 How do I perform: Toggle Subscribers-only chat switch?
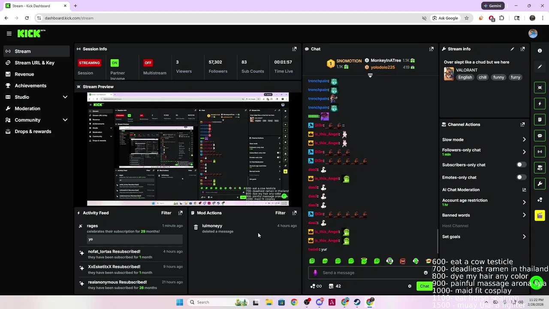click(x=521, y=165)
